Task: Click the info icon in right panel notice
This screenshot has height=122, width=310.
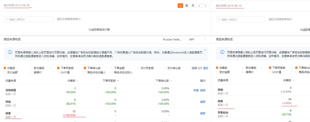Action: 222,52
